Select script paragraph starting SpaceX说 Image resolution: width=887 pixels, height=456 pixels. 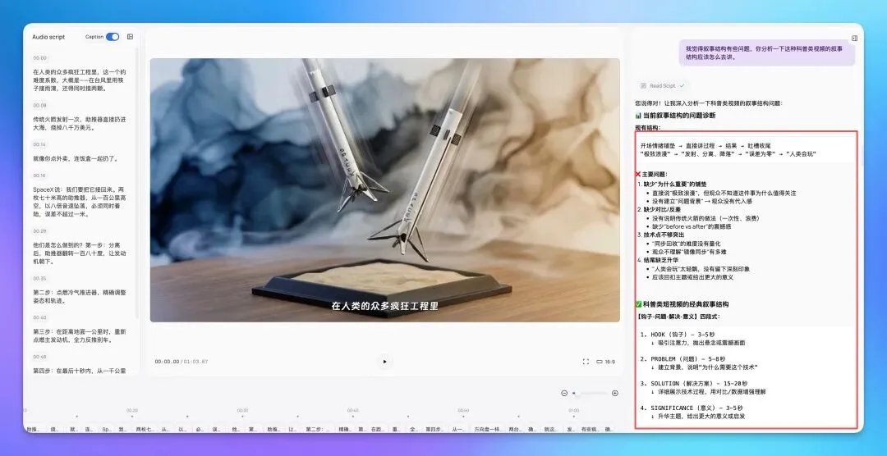click(x=80, y=202)
